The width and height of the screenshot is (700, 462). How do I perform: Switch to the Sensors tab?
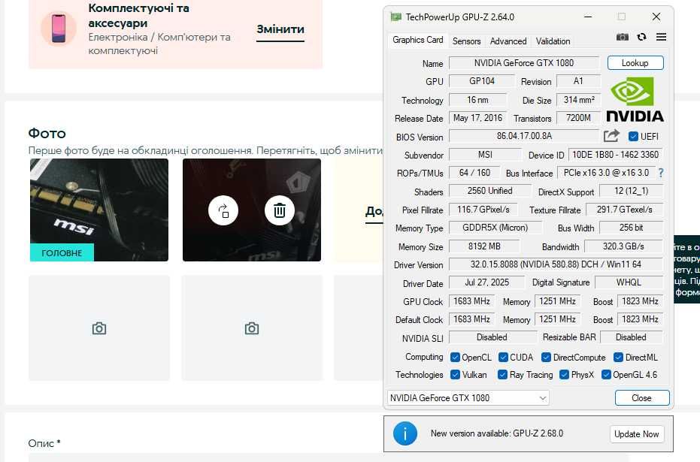pyautogui.click(x=466, y=41)
